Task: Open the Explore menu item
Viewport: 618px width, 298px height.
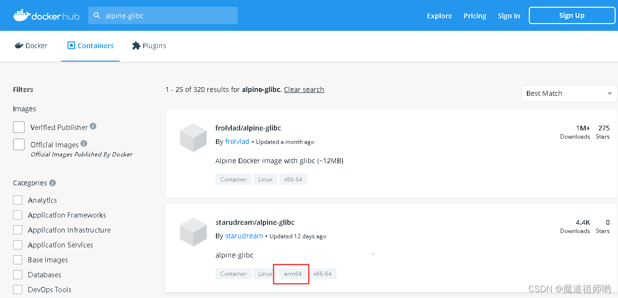Action: coord(439,15)
